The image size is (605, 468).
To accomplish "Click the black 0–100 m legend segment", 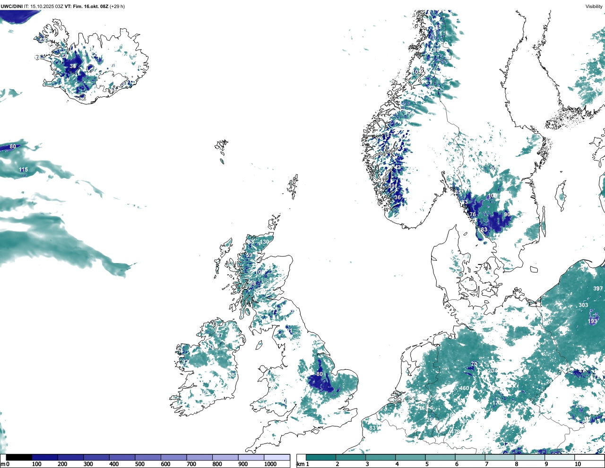I will 19,457.
